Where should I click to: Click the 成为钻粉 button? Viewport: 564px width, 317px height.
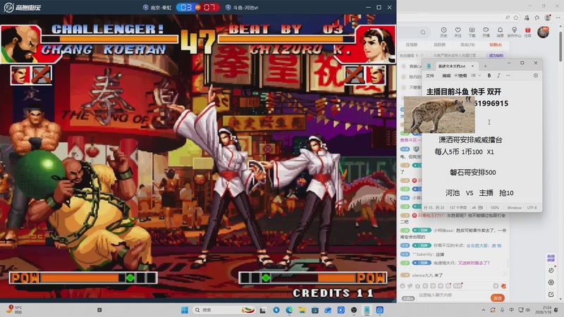[496, 56]
